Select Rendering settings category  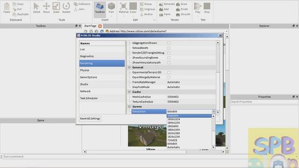coord(102,63)
